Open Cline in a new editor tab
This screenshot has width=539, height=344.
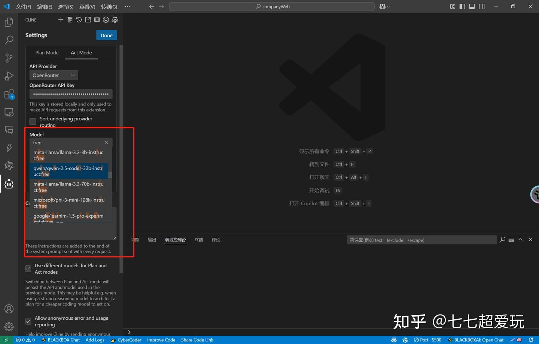88,19
